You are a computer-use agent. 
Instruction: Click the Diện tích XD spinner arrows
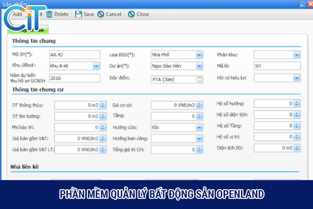297,148
